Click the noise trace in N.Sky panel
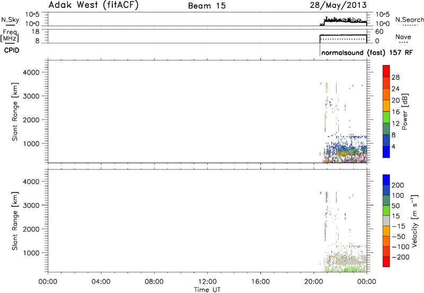This screenshot has width=424, height=293. 343,21
